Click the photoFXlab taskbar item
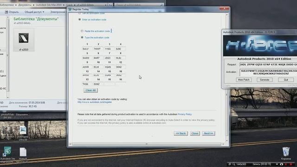Screen dimensions: 297x167 pos(7,116)
